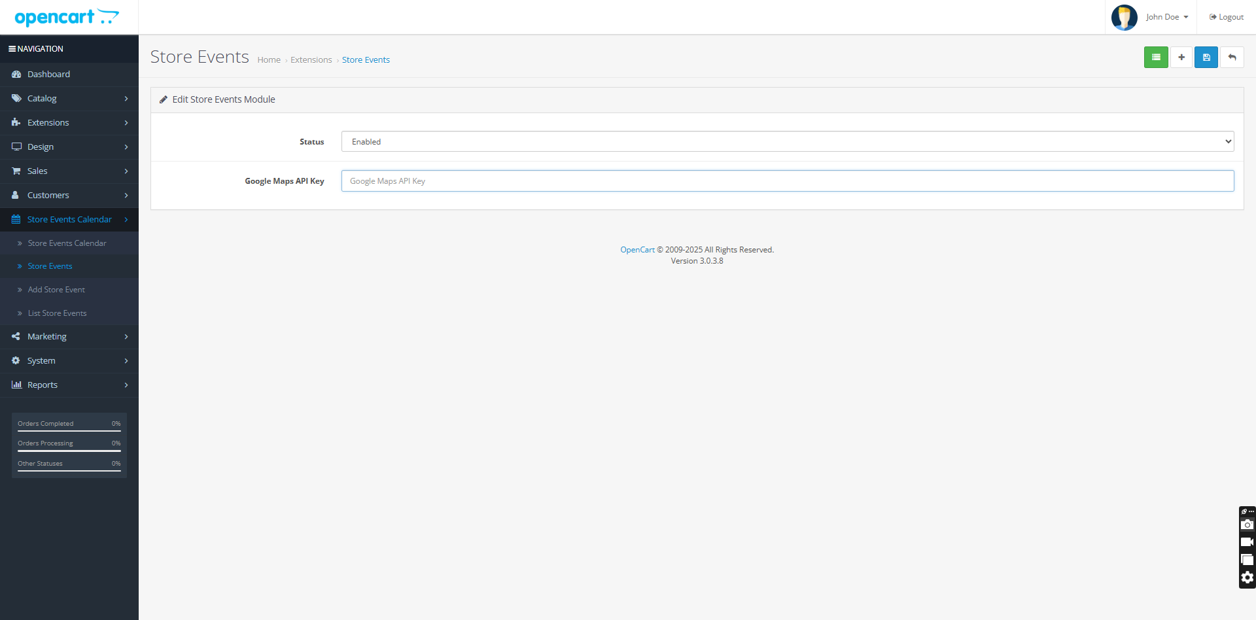Open List Store Events submenu item

click(57, 313)
